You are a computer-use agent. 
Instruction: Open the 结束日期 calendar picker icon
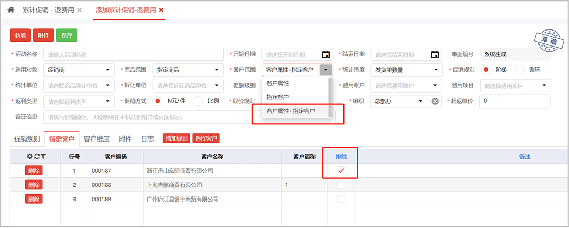435,55
